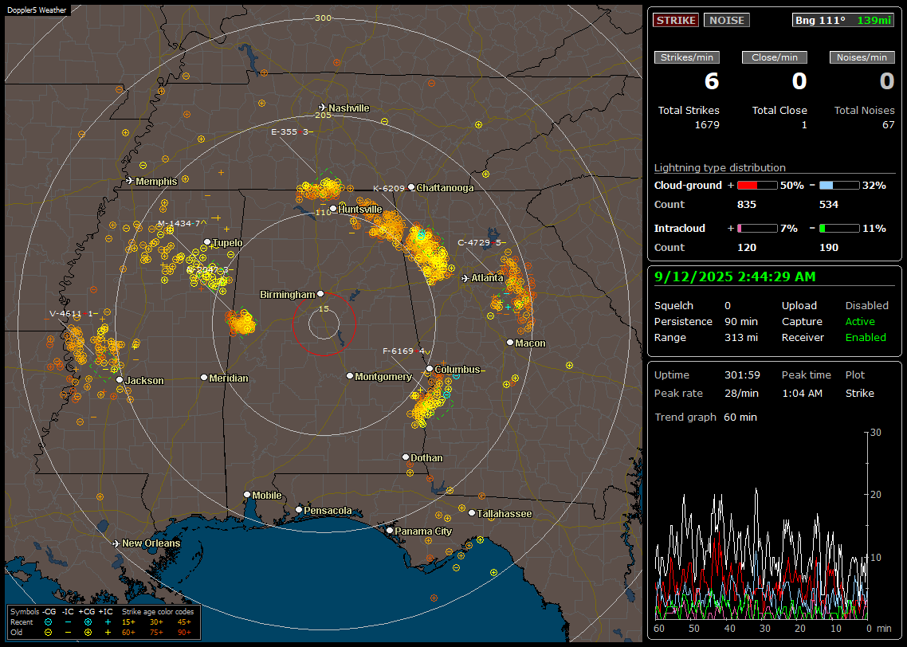Click the New Orleans airport plane icon
Screen dimensions: 907x647
point(116,543)
